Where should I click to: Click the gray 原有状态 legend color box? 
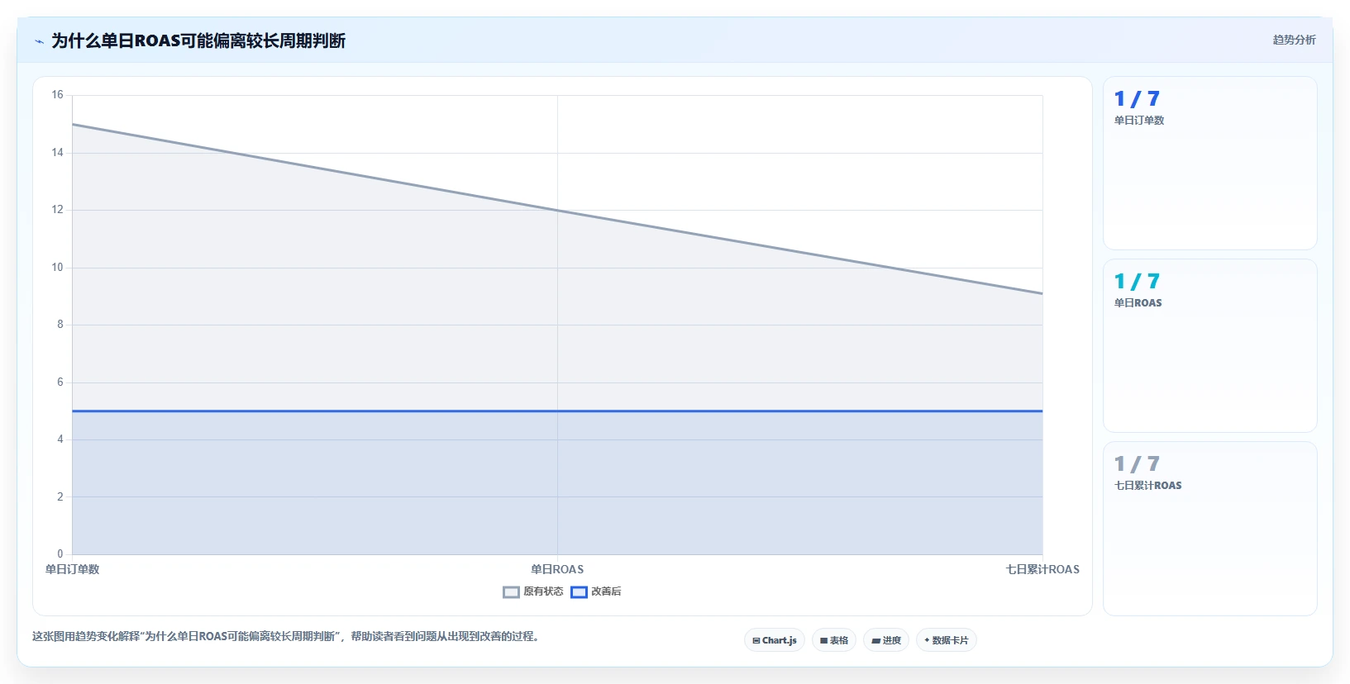tap(511, 591)
